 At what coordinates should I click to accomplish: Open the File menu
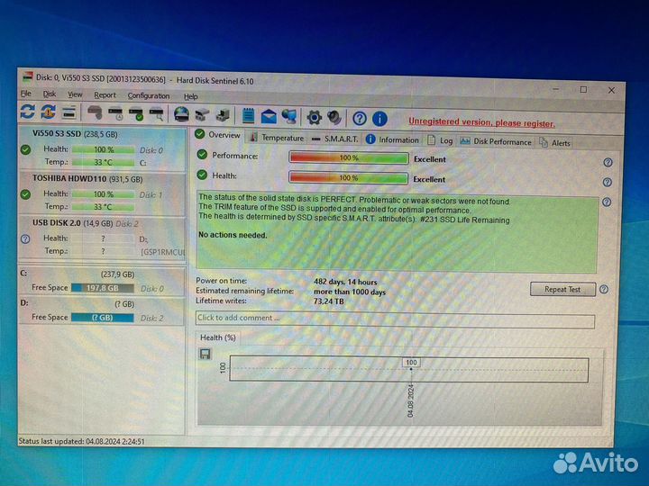[x=25, y=94]
